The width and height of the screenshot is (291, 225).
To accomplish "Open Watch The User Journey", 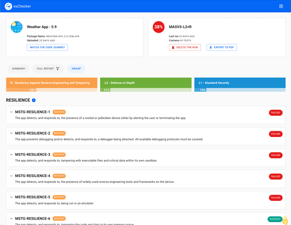I will coord(48,48).
